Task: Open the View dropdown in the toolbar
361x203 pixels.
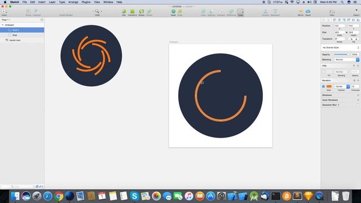Action: click(332, 12)
